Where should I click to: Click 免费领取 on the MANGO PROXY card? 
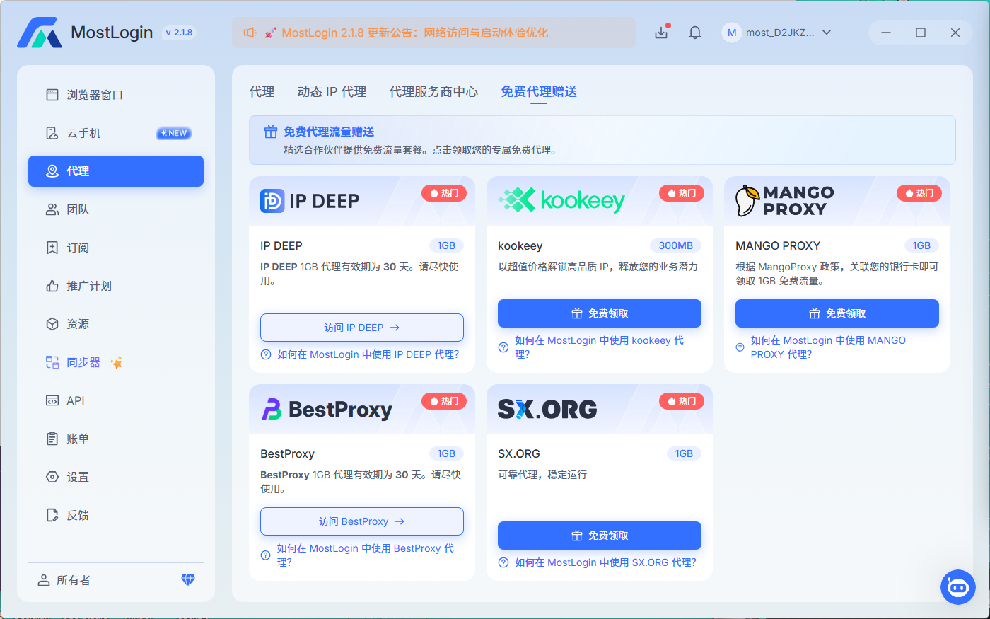tap(837, 313)
